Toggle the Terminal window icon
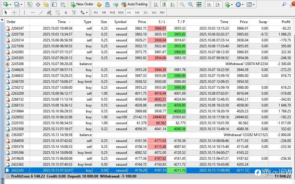The width and height of the screenshot is (295, 184). pos(54,4)
